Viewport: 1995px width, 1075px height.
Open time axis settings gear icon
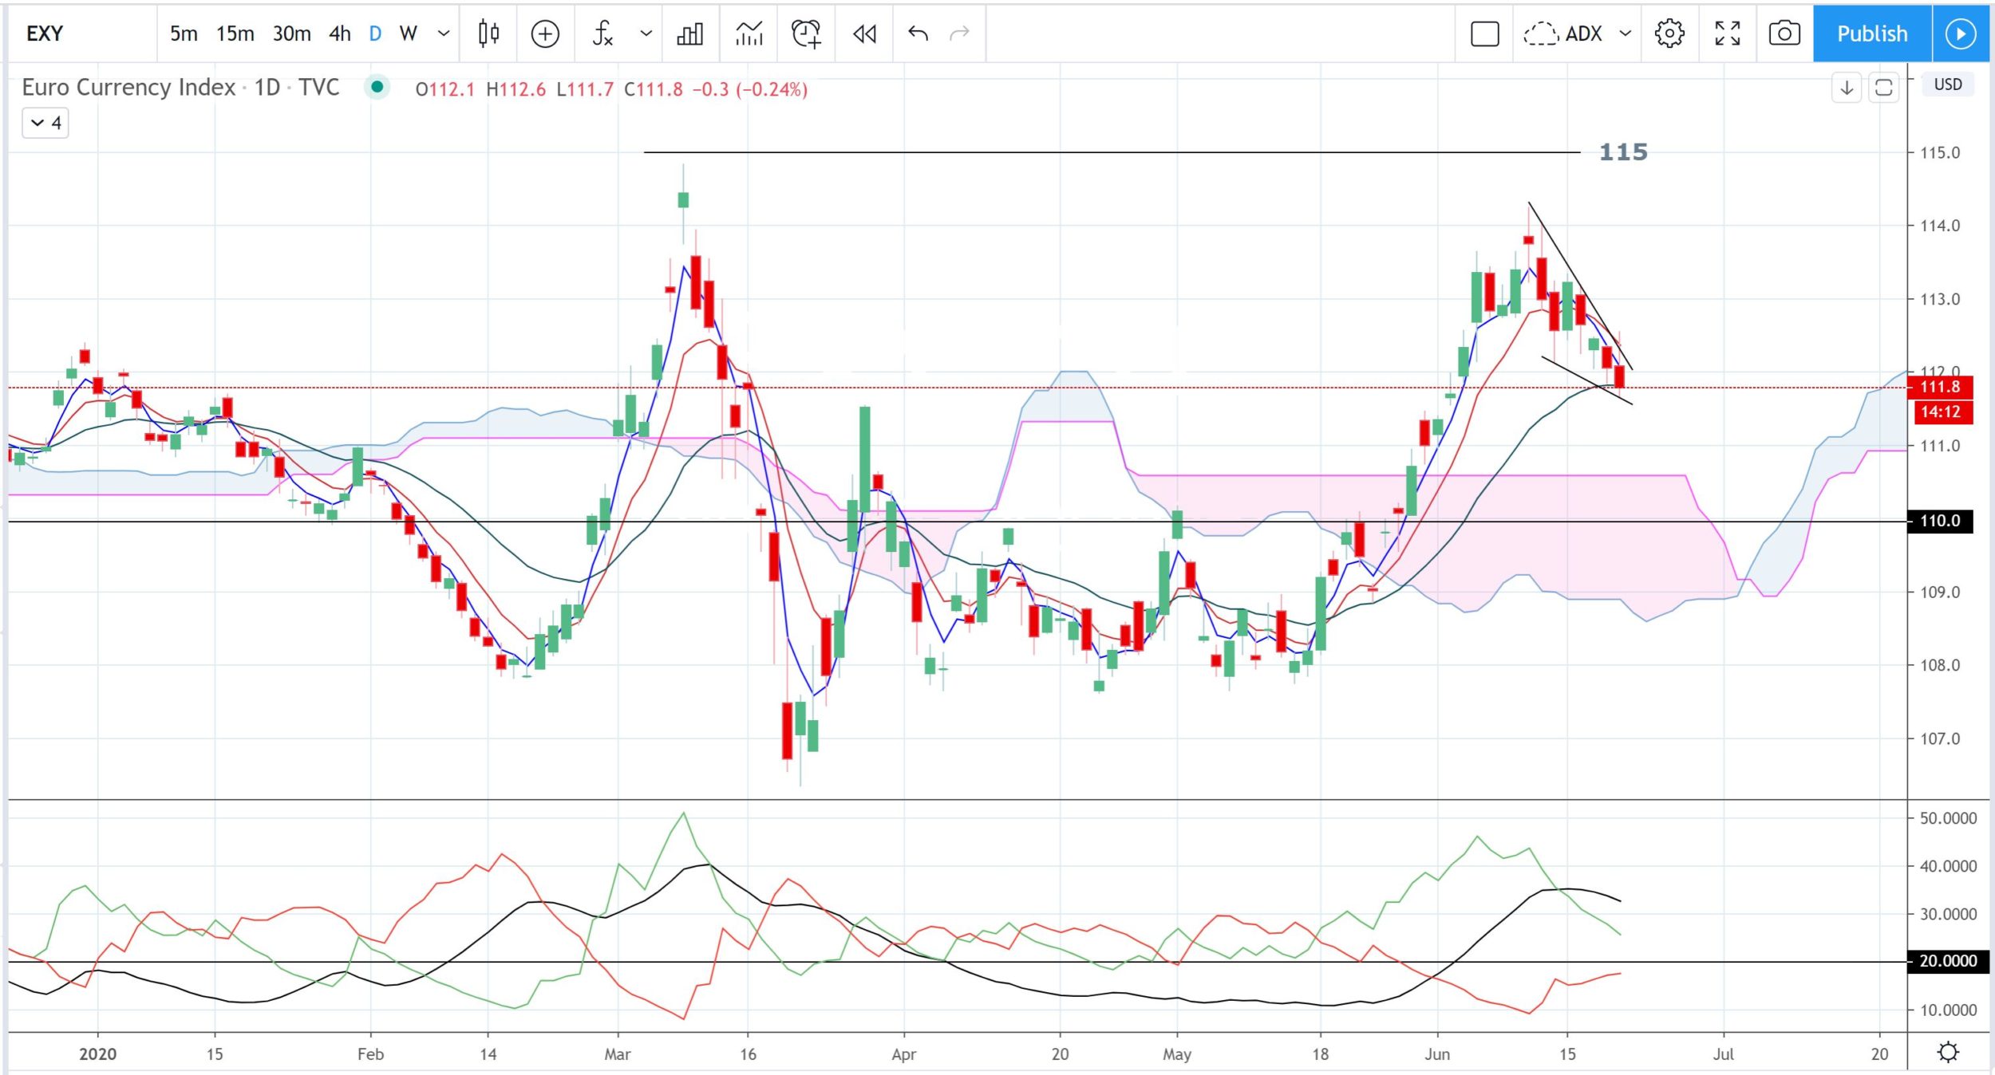1948,1052
